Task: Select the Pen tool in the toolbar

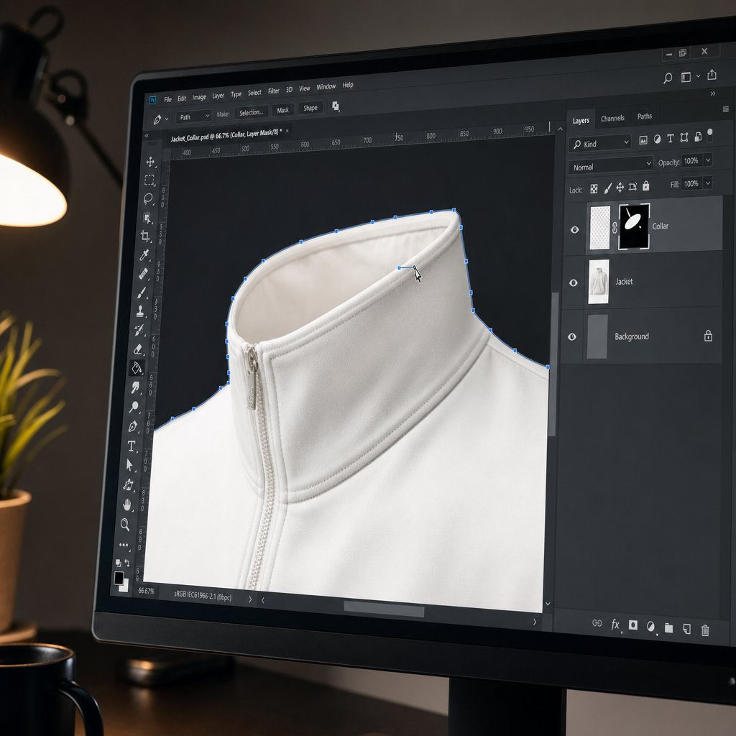Action: (133, 426)
